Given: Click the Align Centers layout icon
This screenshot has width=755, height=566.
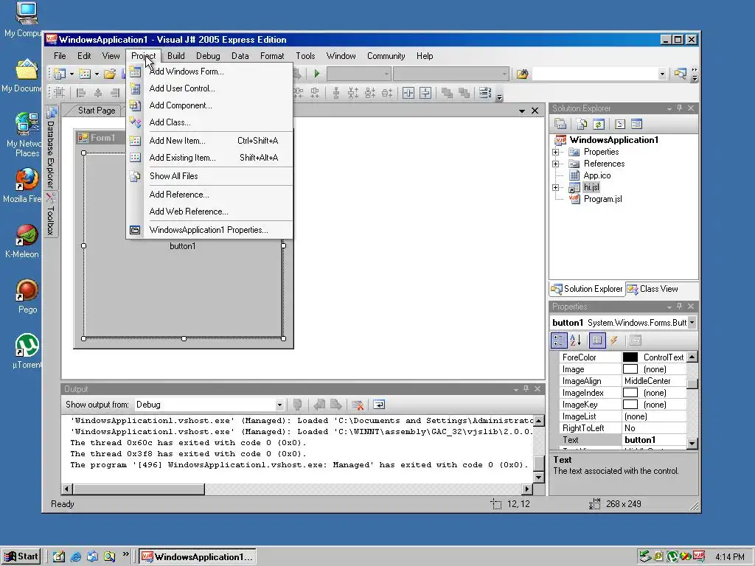Looking at the screenshot, I should (x=98, y=93).
